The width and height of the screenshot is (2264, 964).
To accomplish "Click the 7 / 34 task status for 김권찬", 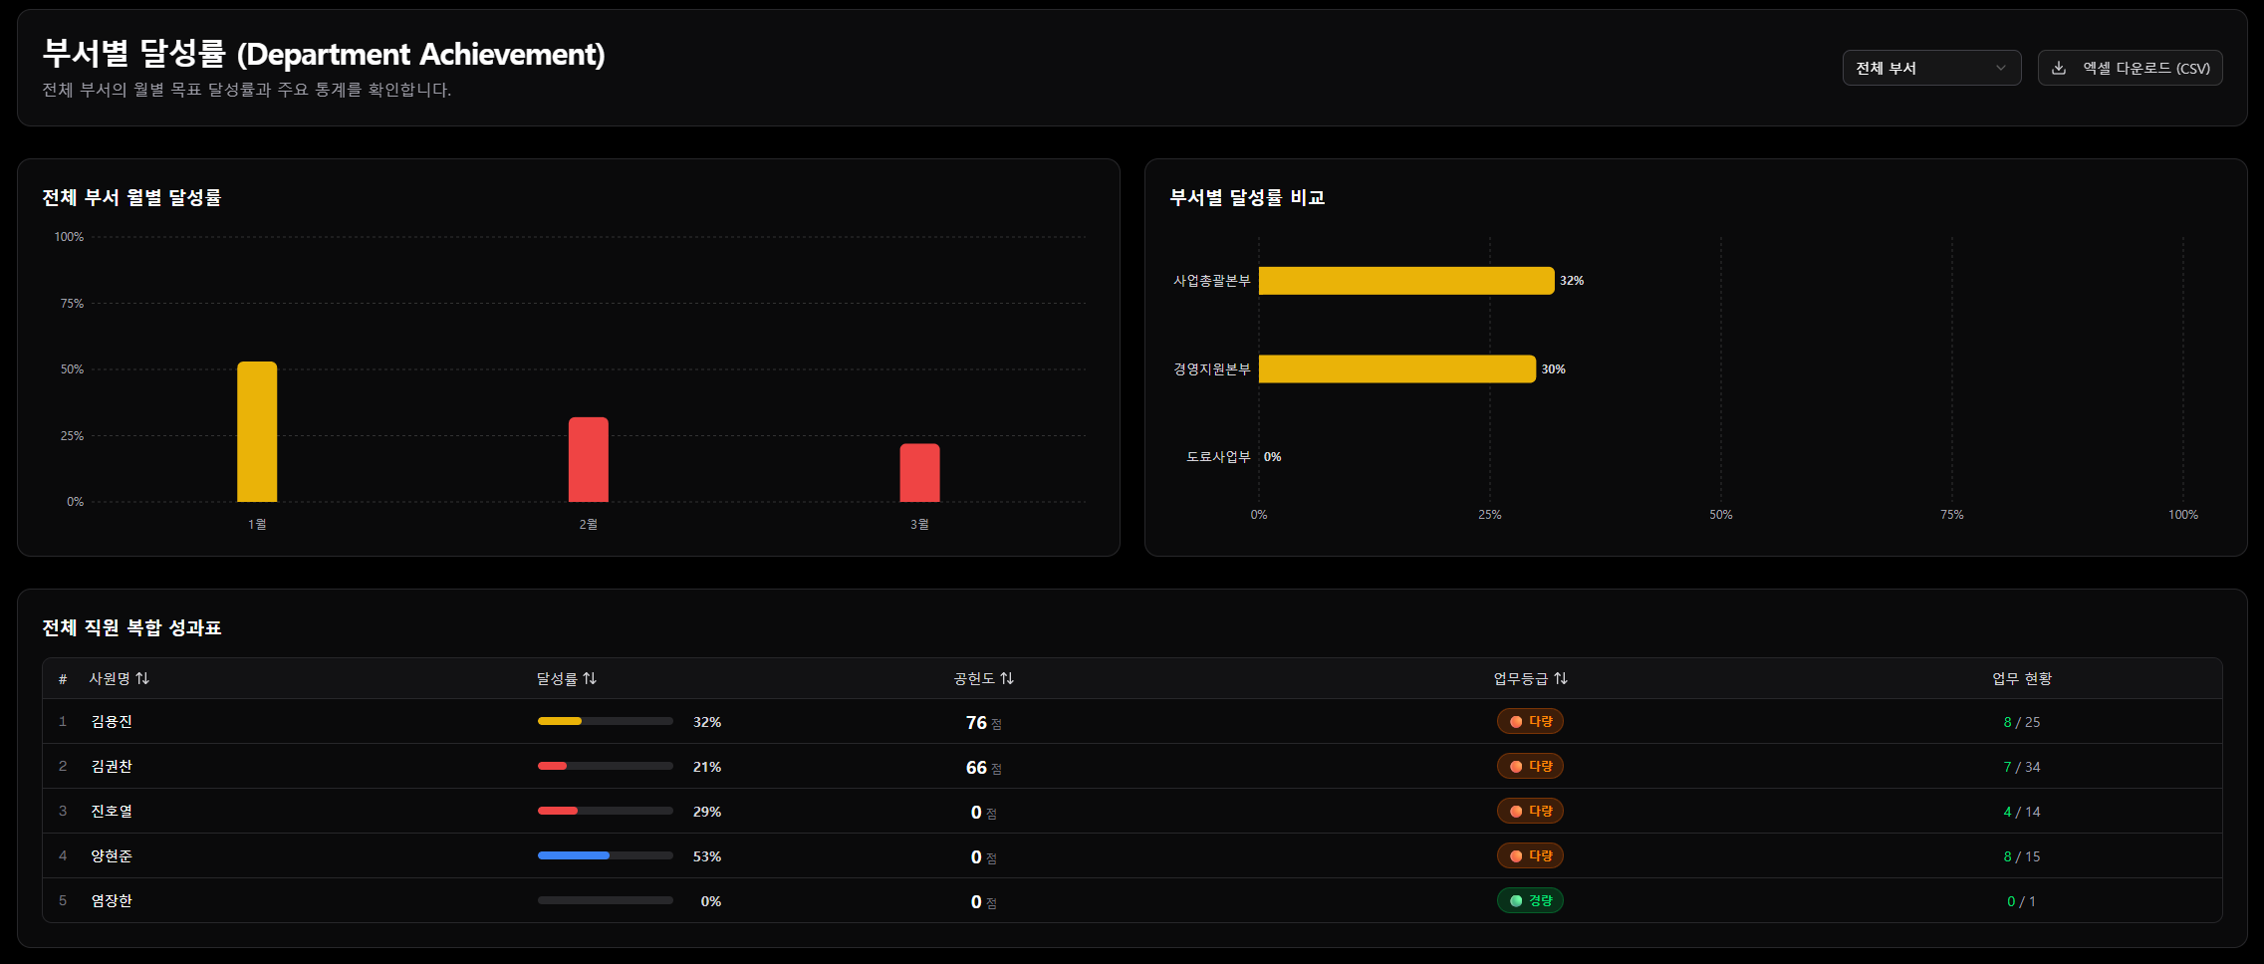I will point(2021,767).
